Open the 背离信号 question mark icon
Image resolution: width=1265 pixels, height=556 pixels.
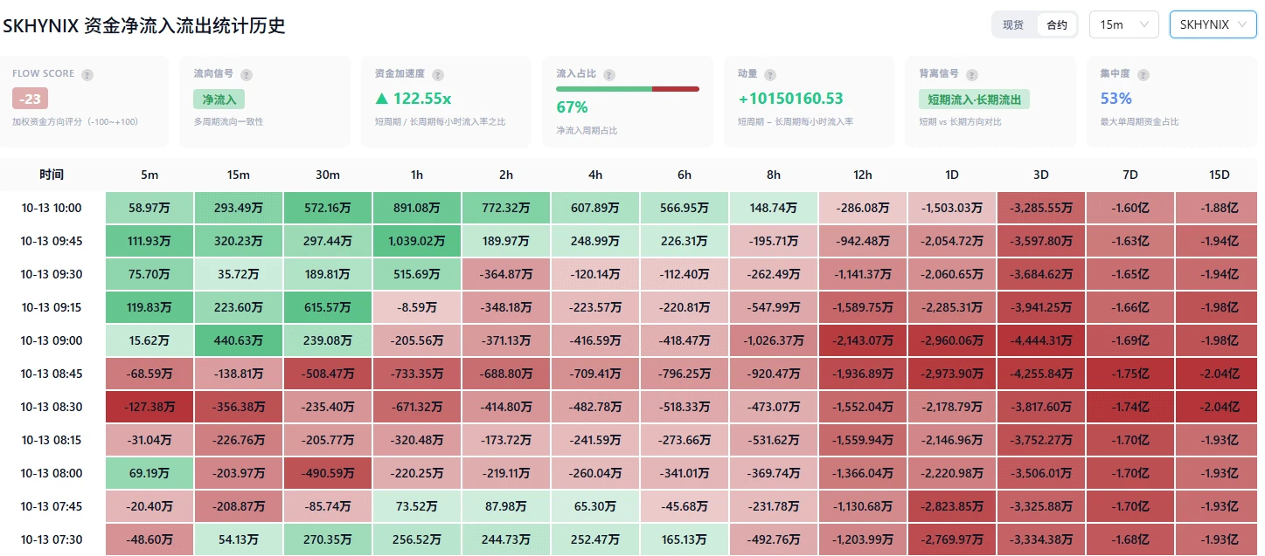pos(972,75)
